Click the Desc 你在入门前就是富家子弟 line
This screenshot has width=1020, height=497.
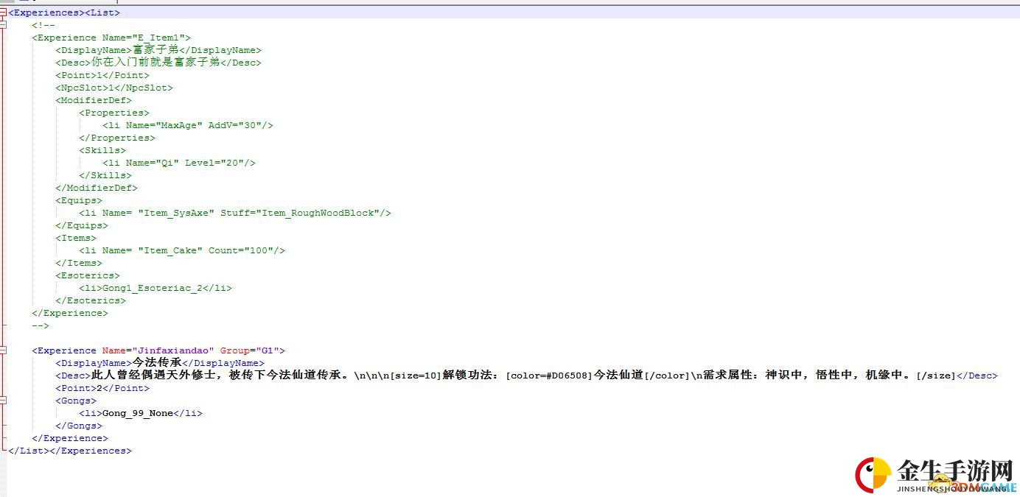(158, 63)
